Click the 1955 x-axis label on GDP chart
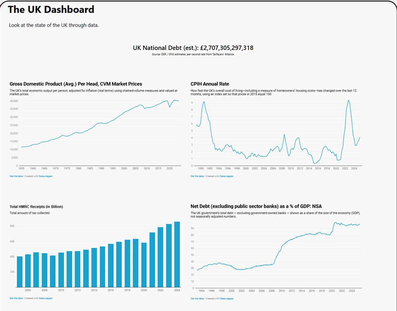Screen dimensions: 397x311 pos(21,168)
